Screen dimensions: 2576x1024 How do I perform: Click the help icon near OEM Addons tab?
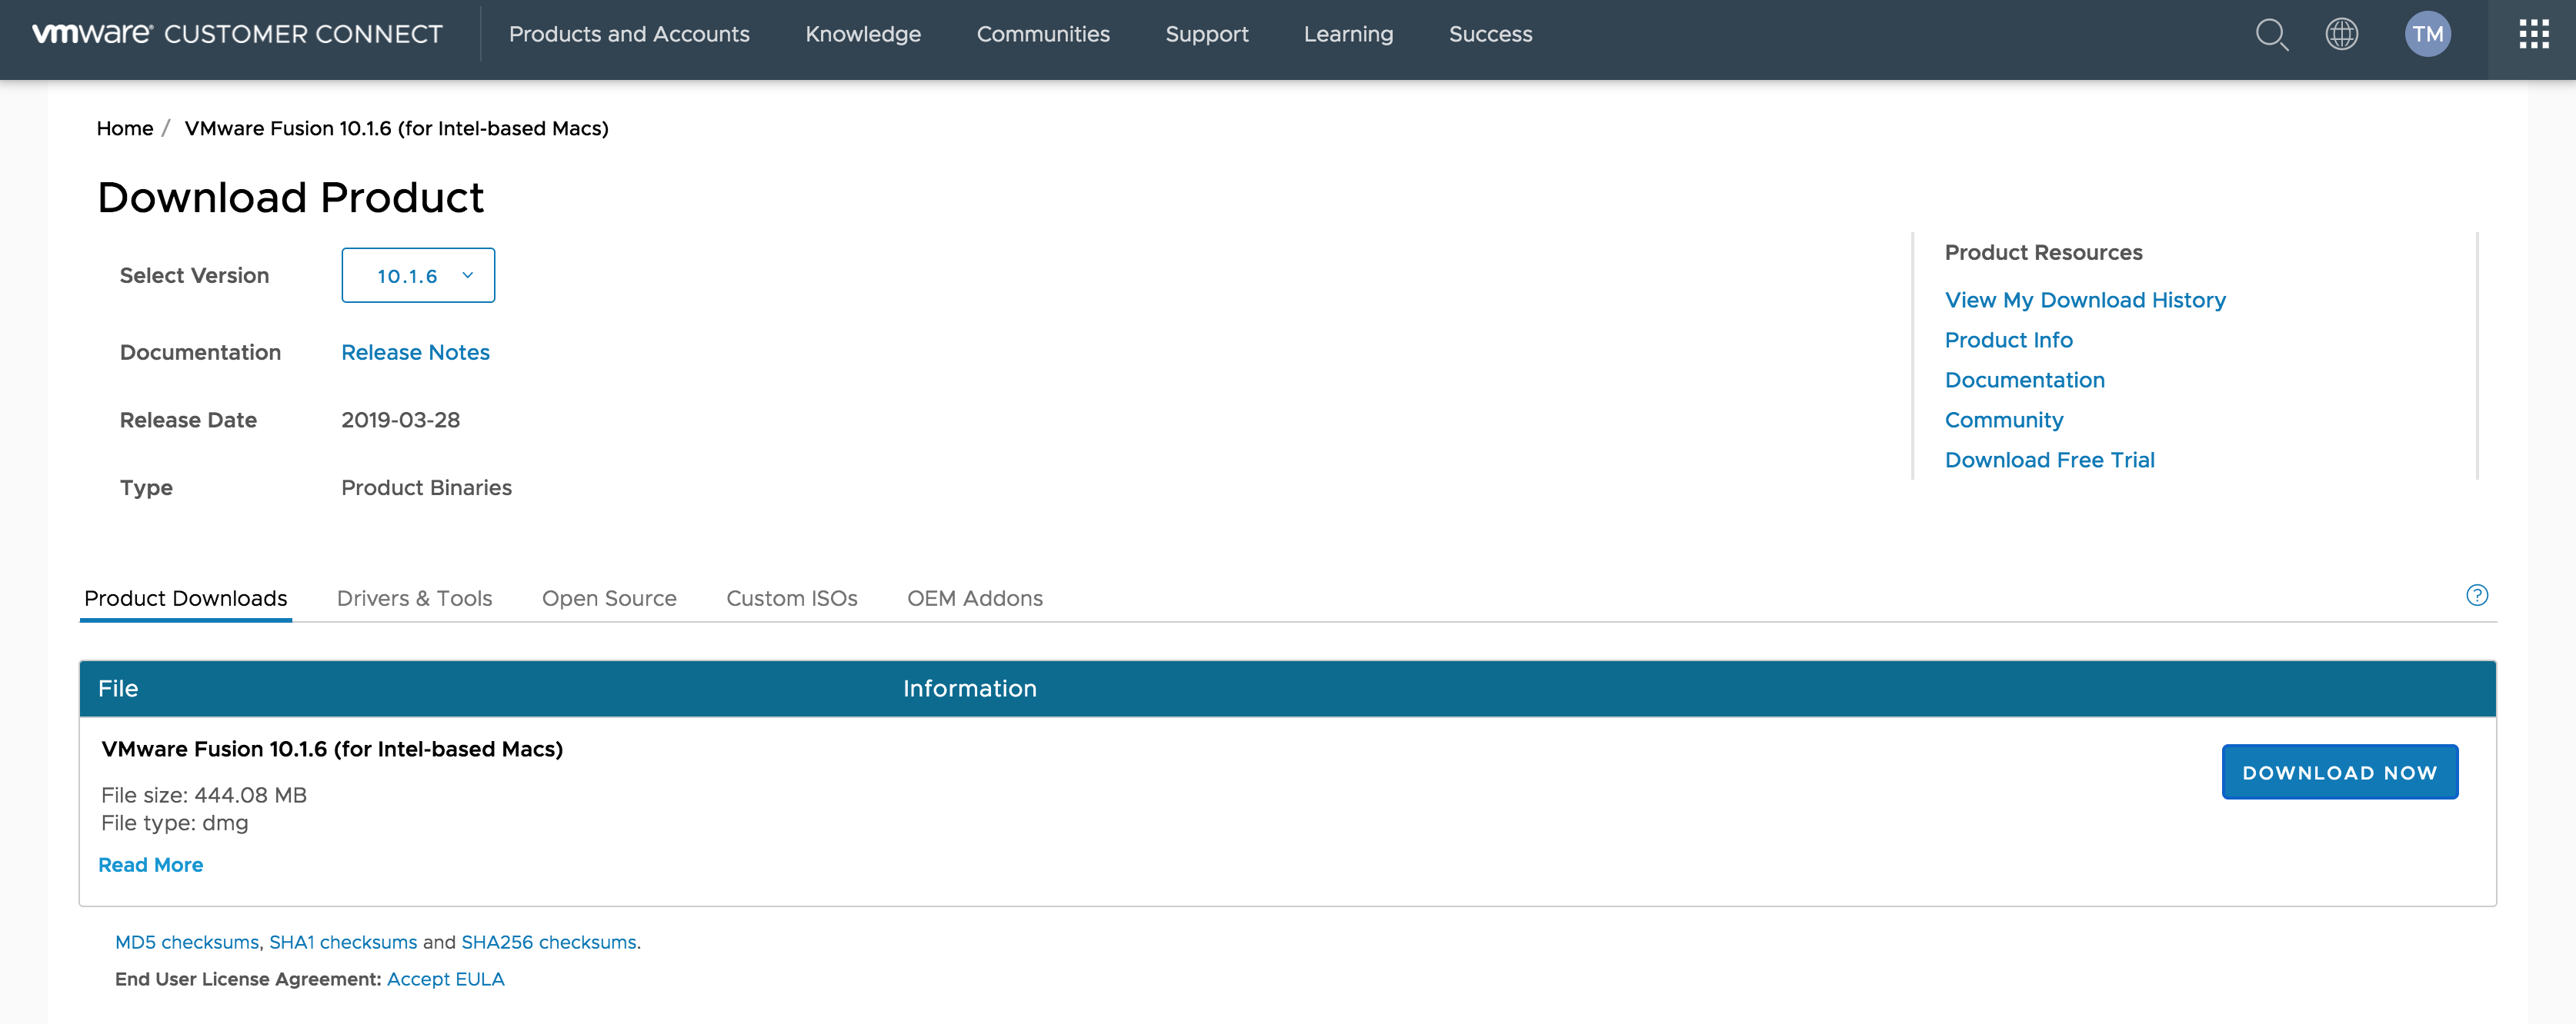point(2479,594)
